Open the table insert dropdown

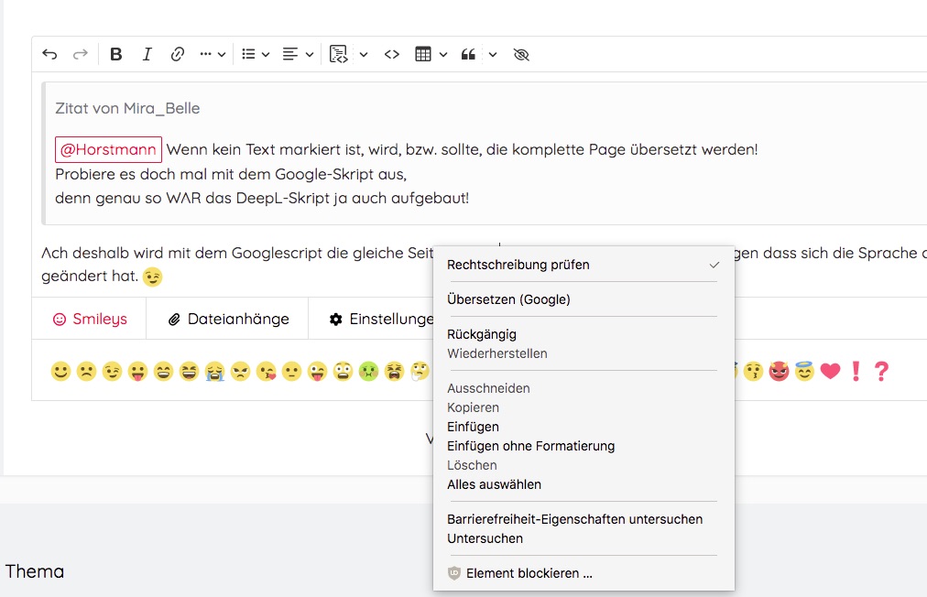[x=431, y=55]
